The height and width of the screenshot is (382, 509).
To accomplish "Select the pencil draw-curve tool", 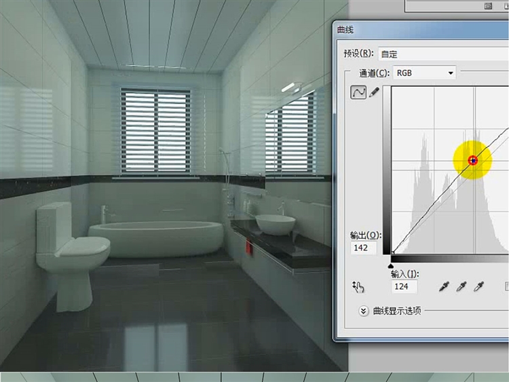I will point(374,92).
